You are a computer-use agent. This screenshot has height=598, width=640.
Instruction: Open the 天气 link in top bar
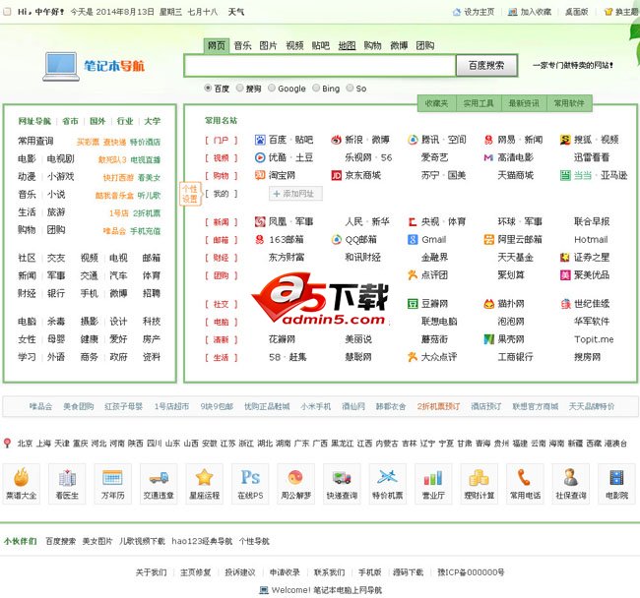click(x=236, y=12)
